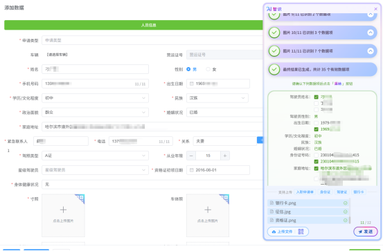Untick the checked 230104 ID number ending 15

(x=316, y=162)
